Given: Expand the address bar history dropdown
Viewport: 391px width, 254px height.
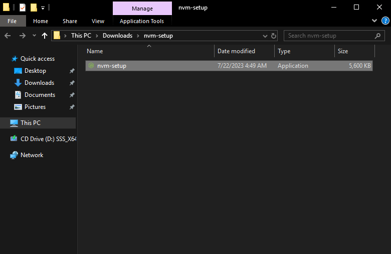Looking at the screenshot, I should tap(265, 36).
